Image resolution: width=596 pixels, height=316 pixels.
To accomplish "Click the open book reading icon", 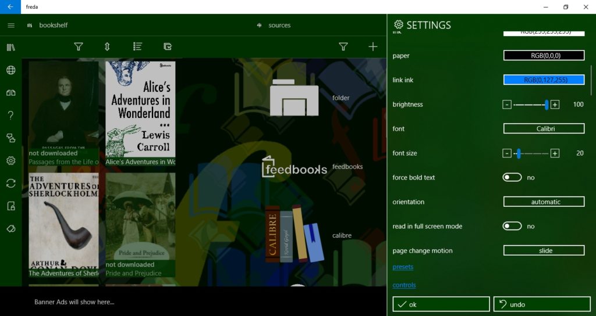I will pyautogui.click(x=11, y=92).
